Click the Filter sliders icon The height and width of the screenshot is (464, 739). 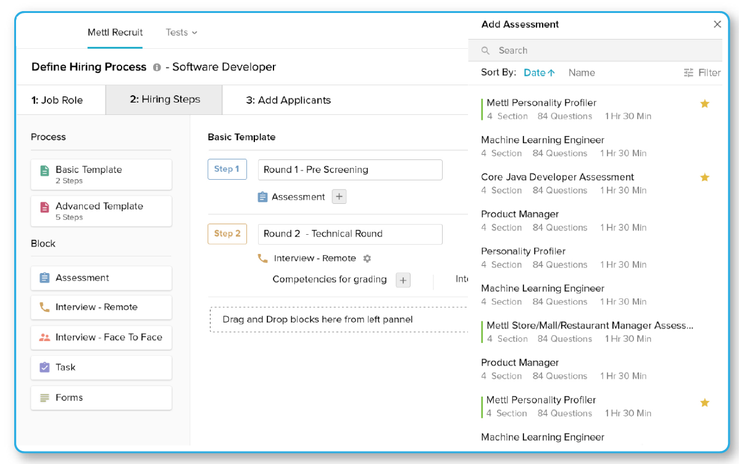[x=688, y=73]
